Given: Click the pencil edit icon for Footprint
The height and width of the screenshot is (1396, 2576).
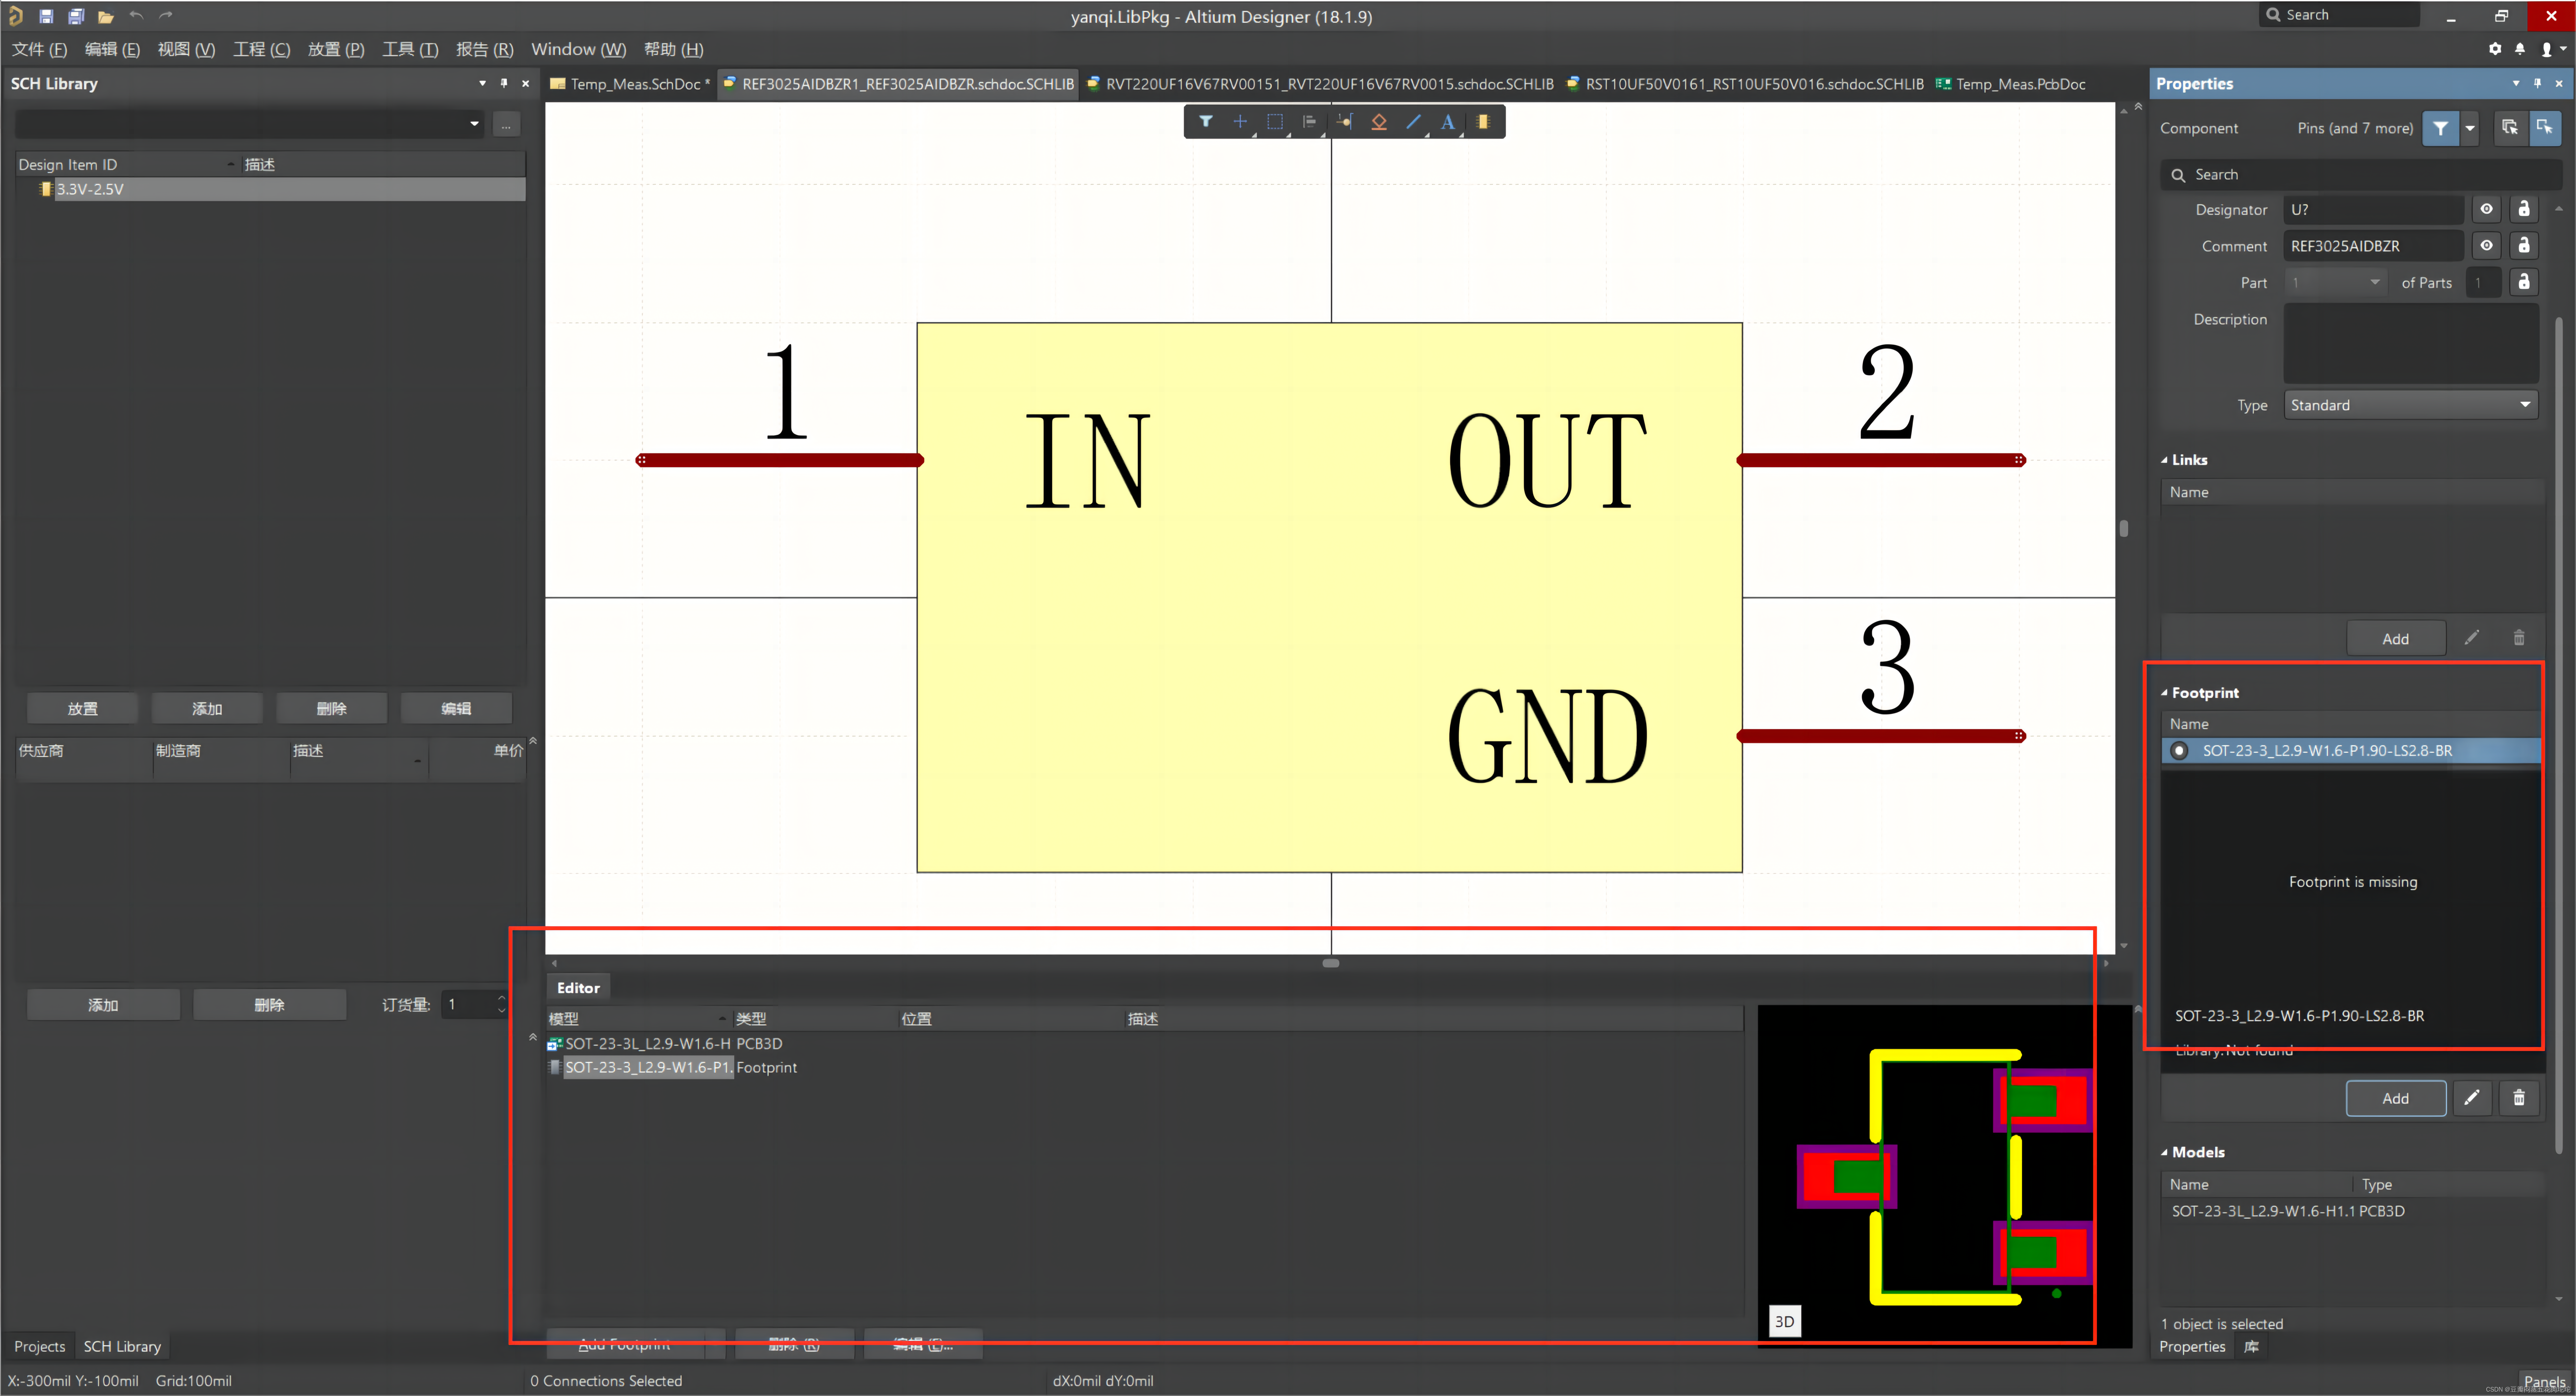Looking at the screenshot, I should point(2471,1098).
